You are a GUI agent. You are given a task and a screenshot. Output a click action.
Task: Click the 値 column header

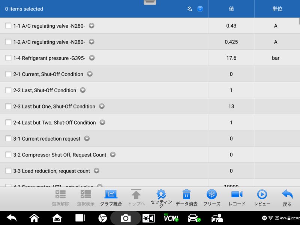point(231,9)
